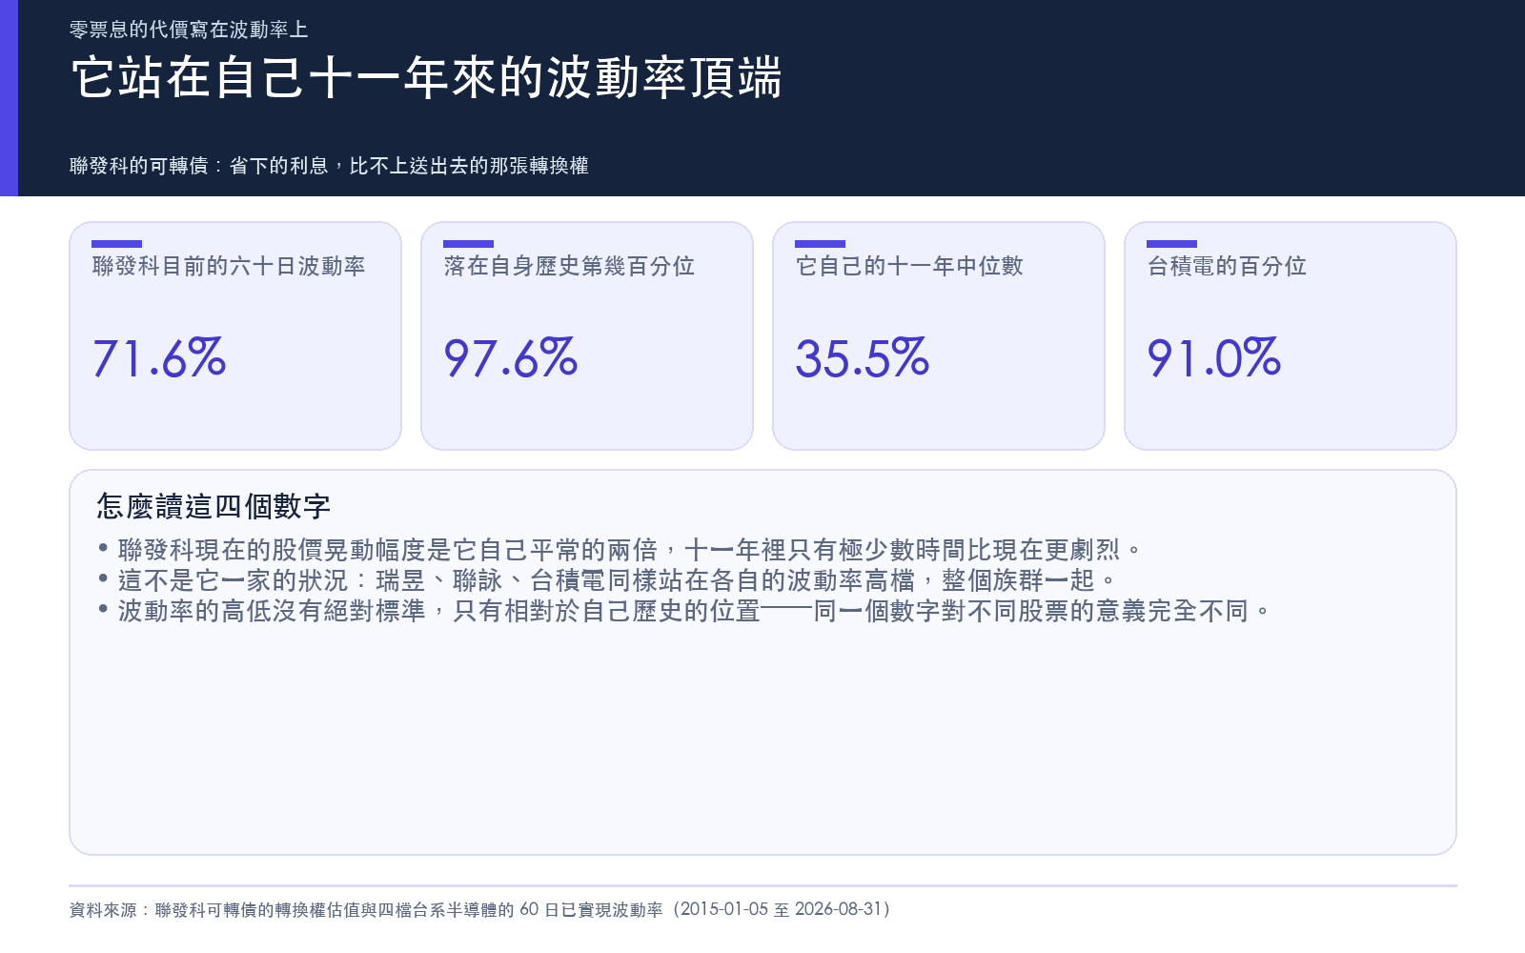Click the value 91.0%

click(1214, 358)
